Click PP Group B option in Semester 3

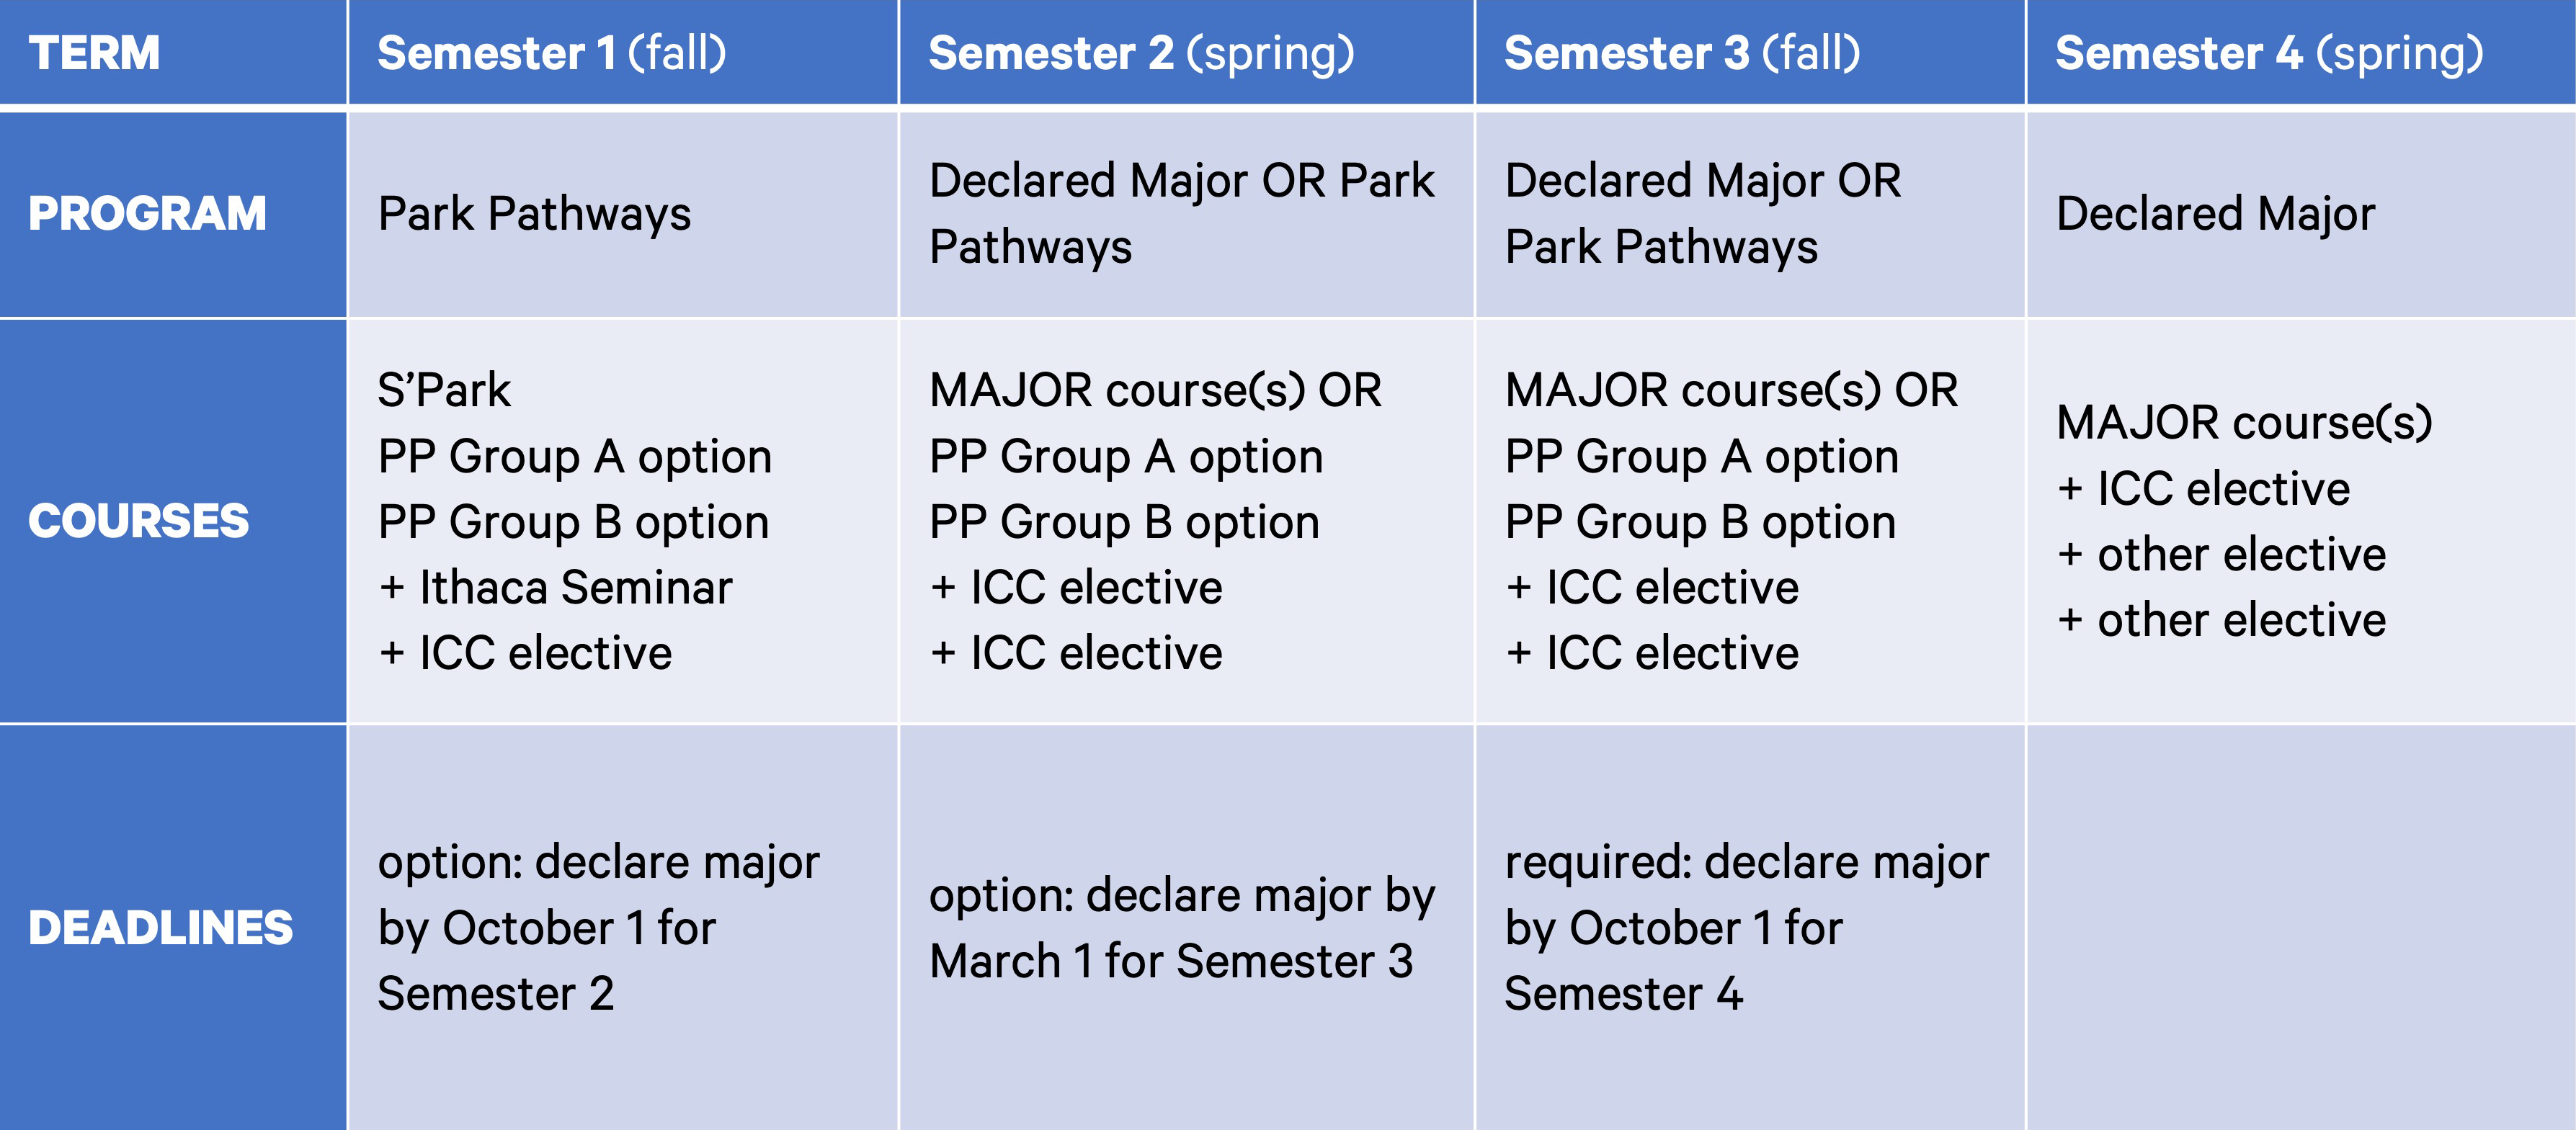[x=1700, y=523]
